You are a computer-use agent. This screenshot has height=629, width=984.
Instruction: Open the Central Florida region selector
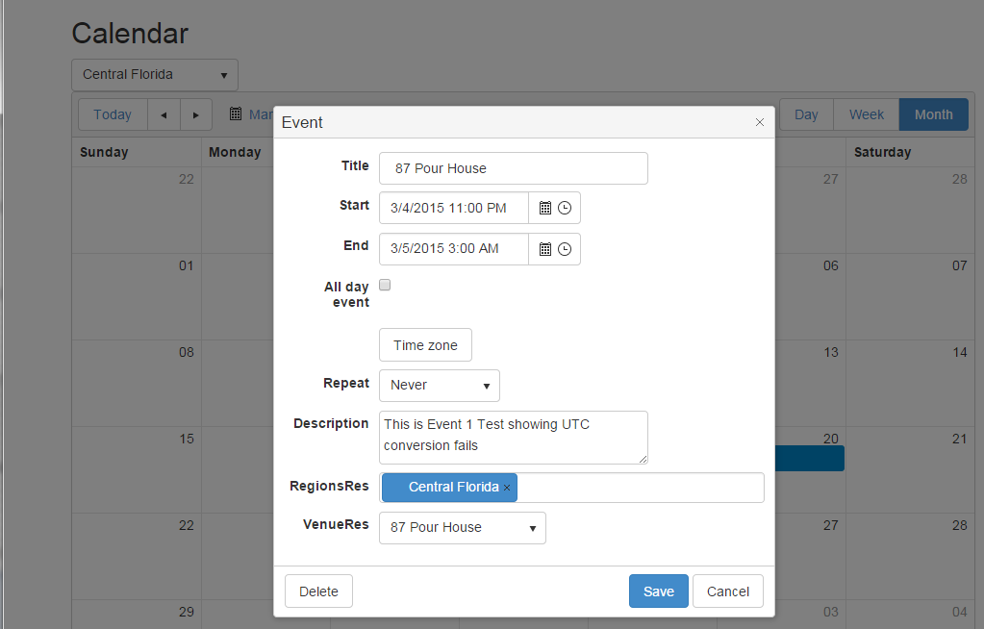(x=154, y=74)
